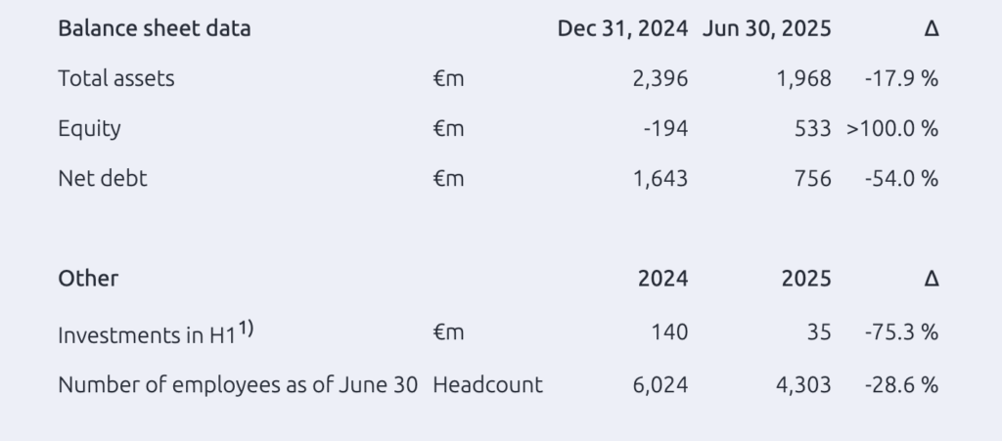Click the Equity row label

coord(89,129)
